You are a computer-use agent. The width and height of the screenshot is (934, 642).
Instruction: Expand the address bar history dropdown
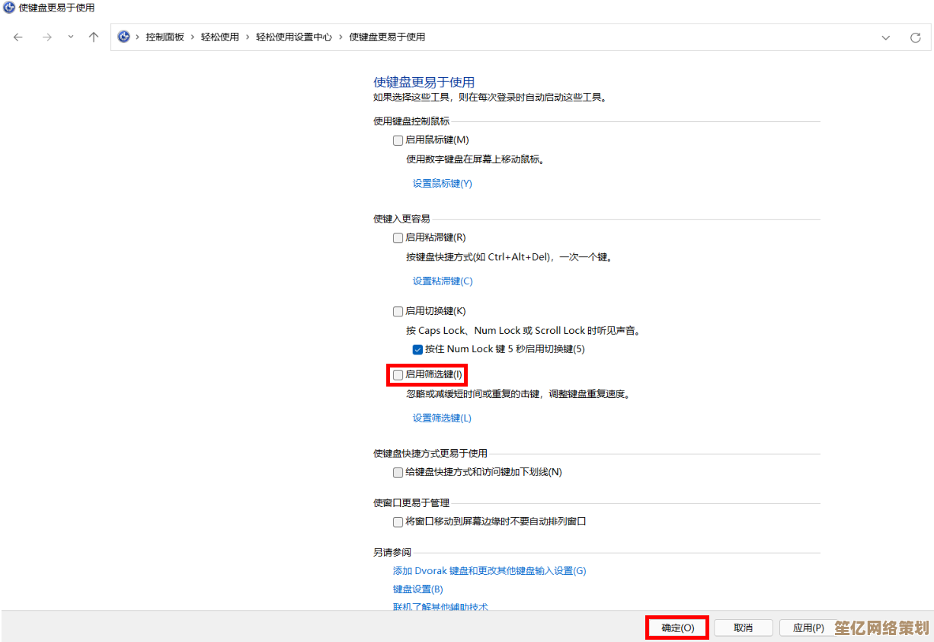tap(885, 37)
